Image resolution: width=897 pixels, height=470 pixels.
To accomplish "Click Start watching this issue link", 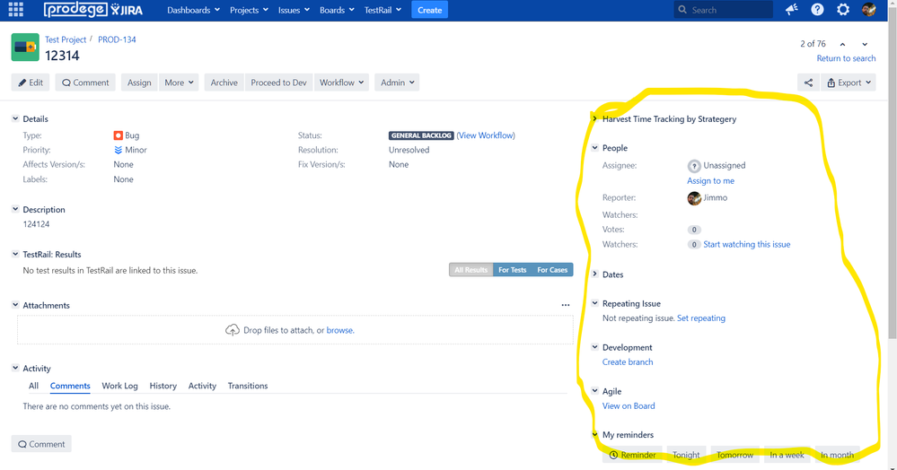I will (x=746, y=244).
